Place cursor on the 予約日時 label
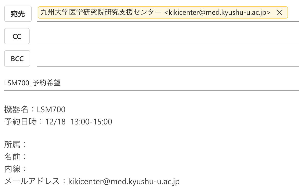The height and width of the screenshot is (192, 299). [20, 122]
